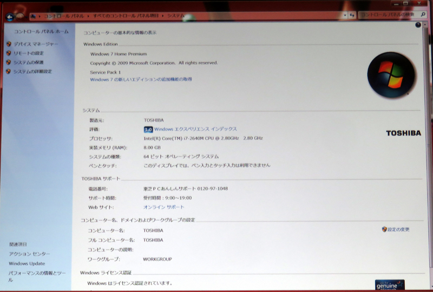Click shield icon beside システムの保護
Viewport: 433px width, 292px height.
8,62
